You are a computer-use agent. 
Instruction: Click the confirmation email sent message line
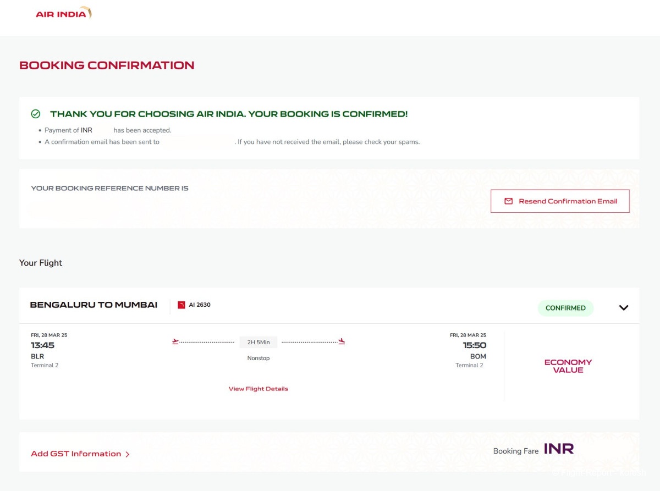232,142
